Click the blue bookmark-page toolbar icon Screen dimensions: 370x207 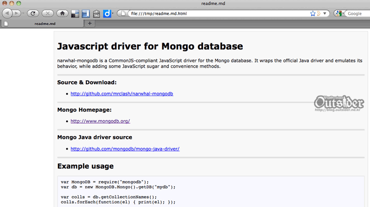[x=86, y=14]
